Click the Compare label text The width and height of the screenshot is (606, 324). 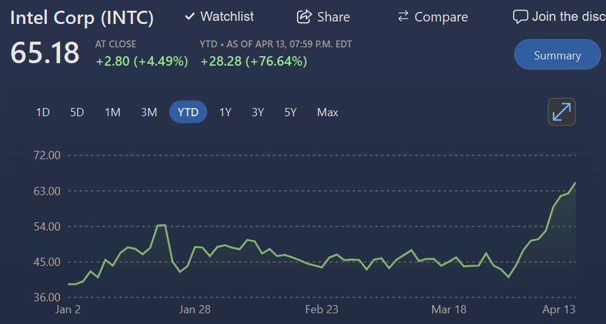coord(441,17)
